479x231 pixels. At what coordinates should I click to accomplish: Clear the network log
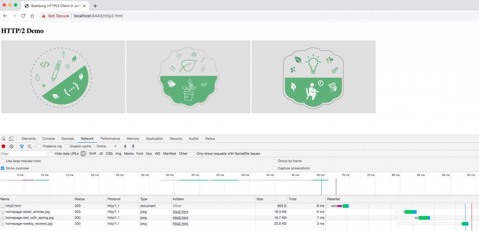click(x=11, y=146)
